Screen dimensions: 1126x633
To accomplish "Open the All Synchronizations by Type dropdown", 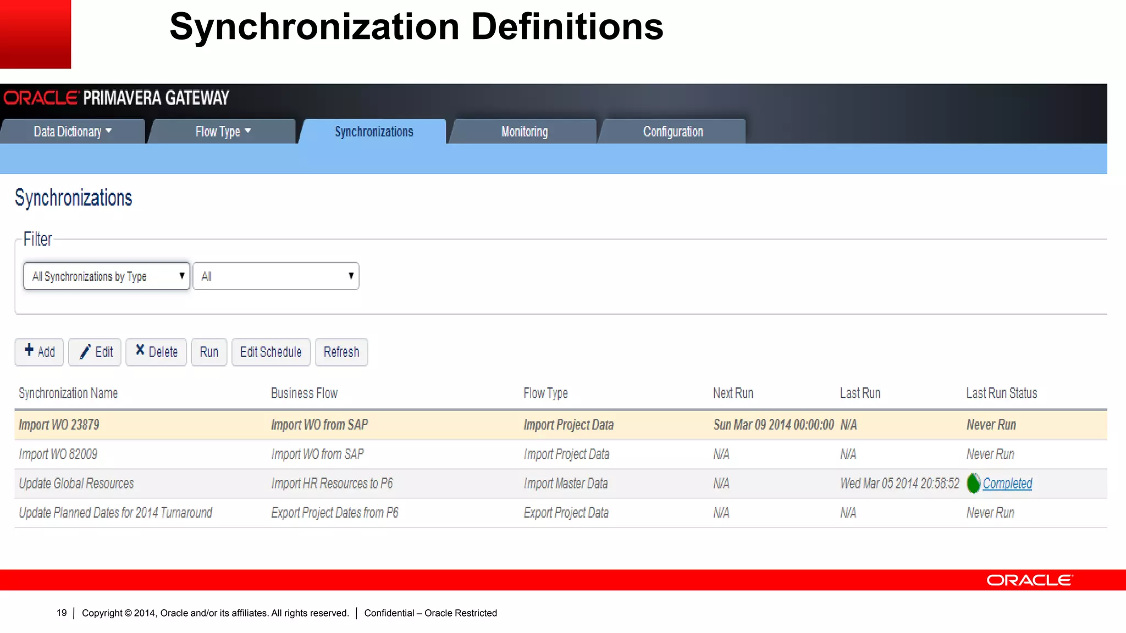I will [107, 276].
